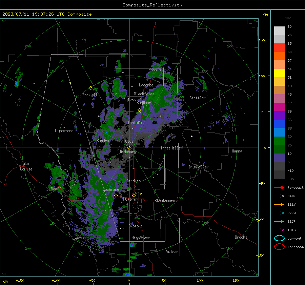The height and width of the screenshot is (285, 305).
Task: Click the Olds label near radar center
Action: click(x=129, y=141)
